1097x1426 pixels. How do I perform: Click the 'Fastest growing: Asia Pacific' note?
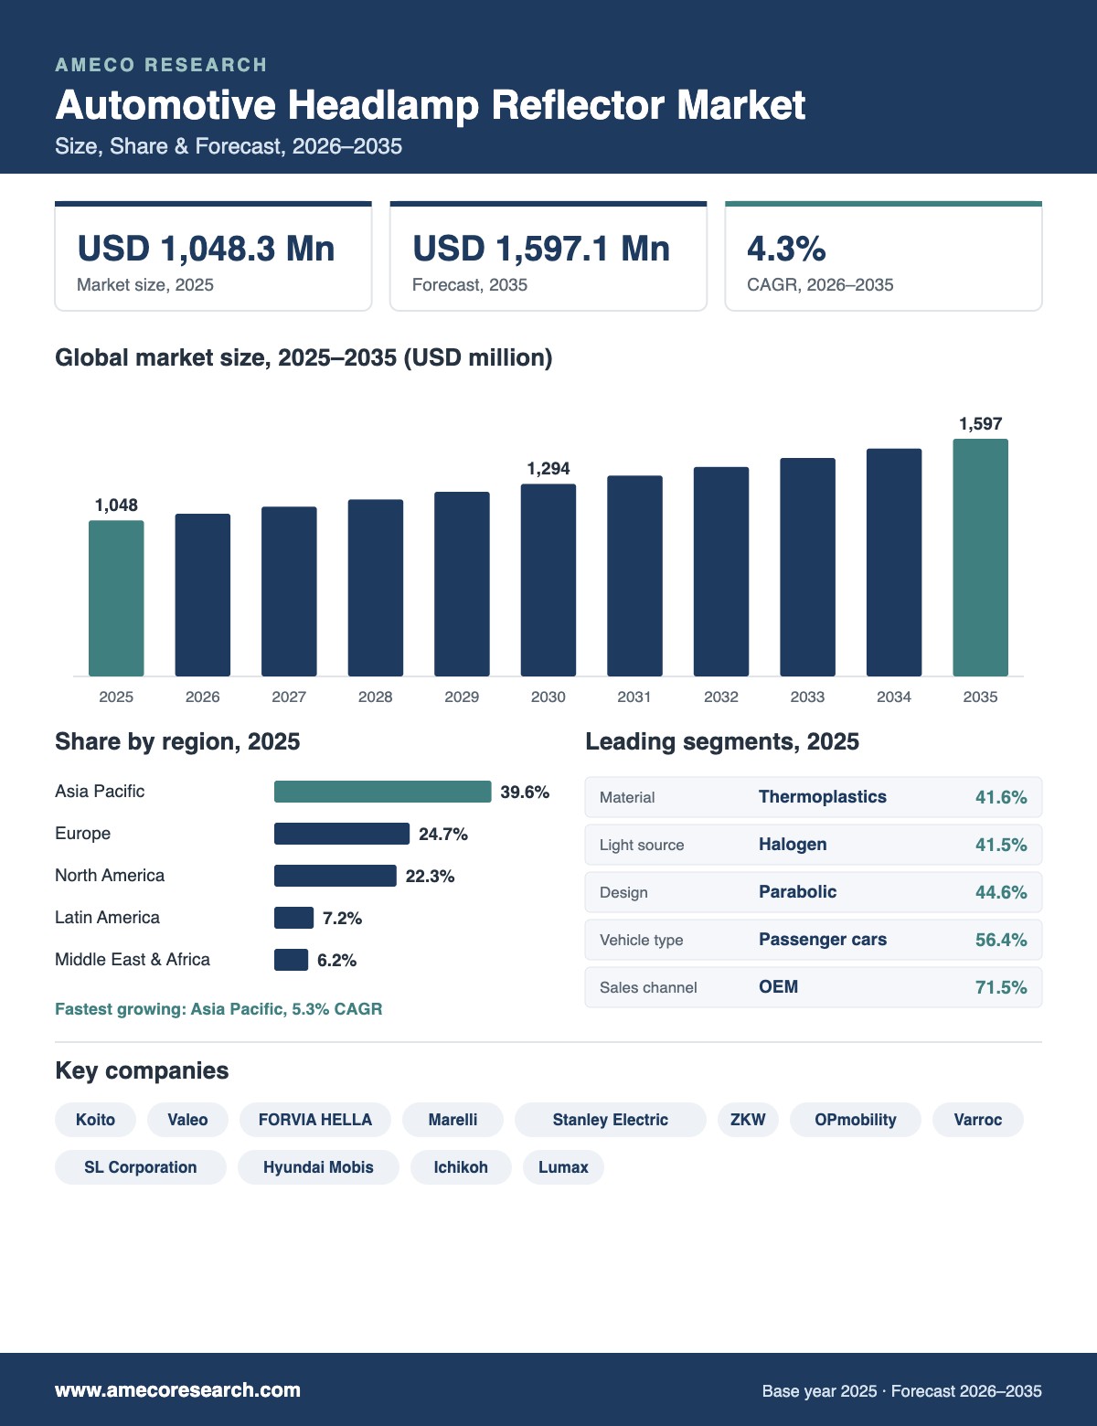tap(218, 1009)
